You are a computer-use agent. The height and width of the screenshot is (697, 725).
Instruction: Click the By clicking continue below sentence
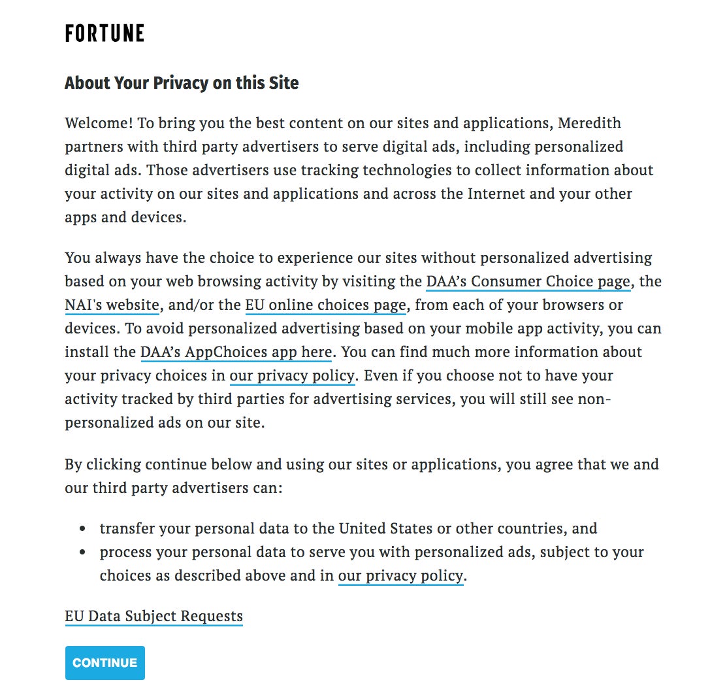pyautogui.click(x=362, y=476)
